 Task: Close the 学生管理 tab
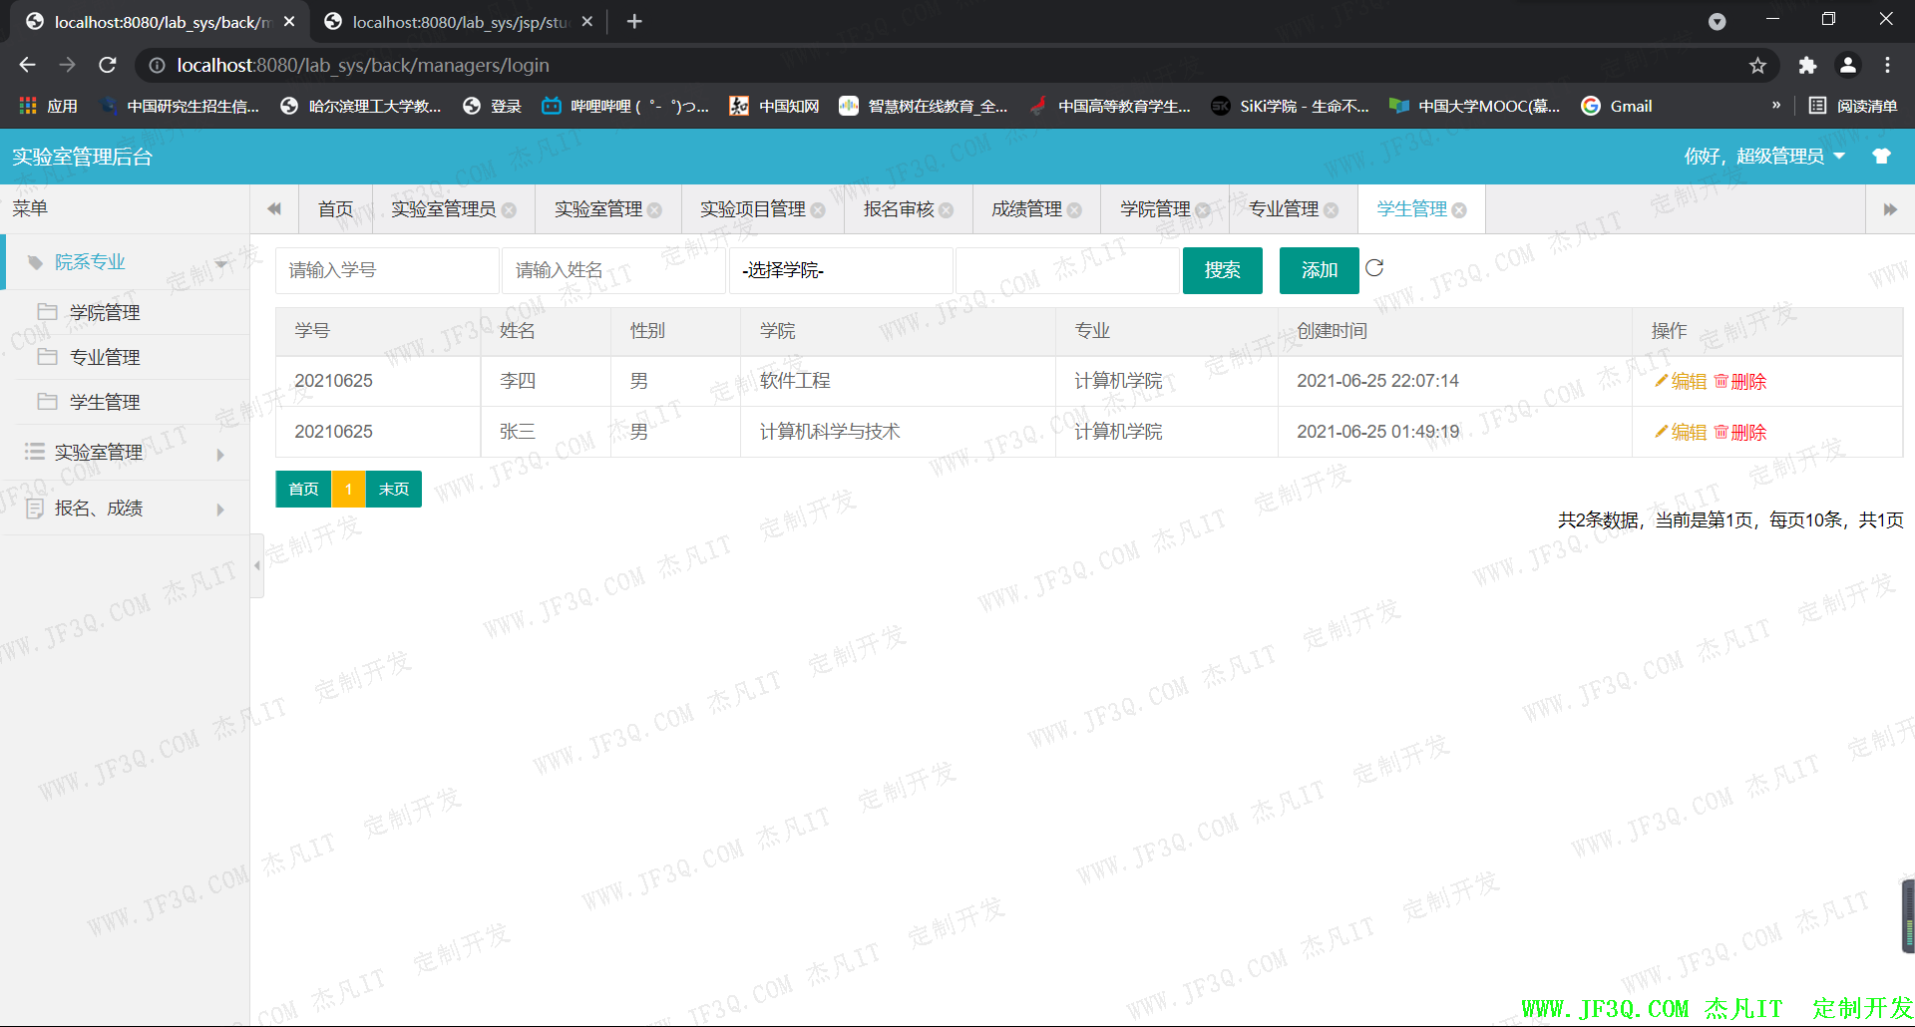click(x=1459, y=210)
